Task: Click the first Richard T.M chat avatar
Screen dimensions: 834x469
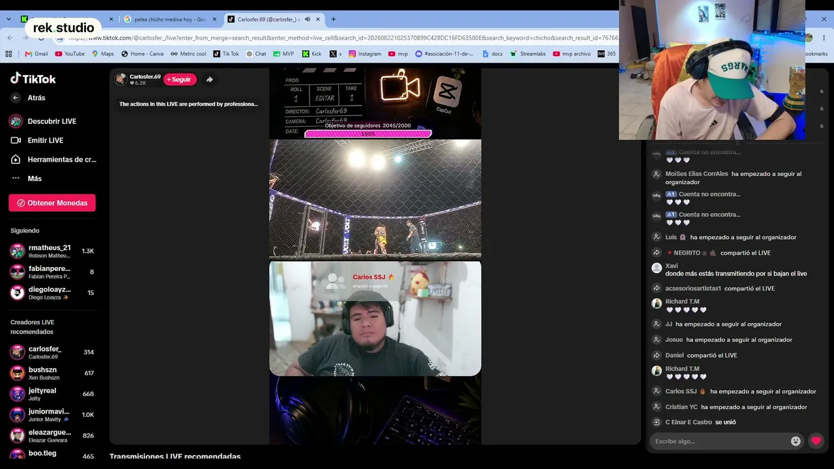Action: click(x=657, y=303)
